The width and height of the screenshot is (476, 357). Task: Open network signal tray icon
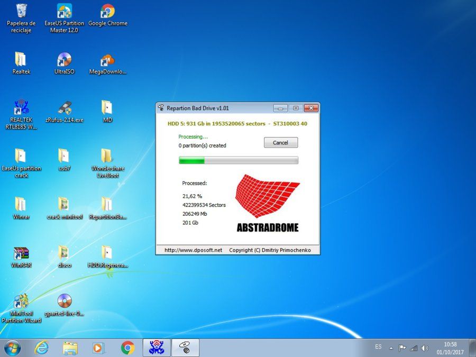pos(414,348)
